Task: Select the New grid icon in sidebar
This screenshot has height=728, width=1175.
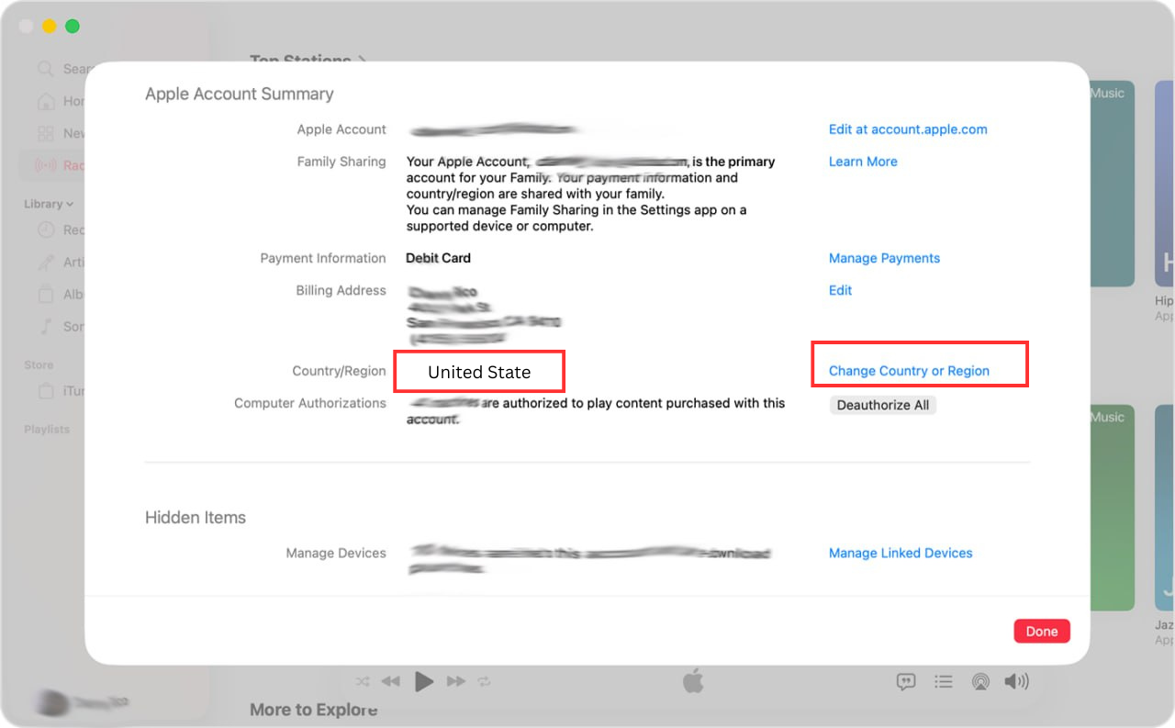Action: (46, 133)
